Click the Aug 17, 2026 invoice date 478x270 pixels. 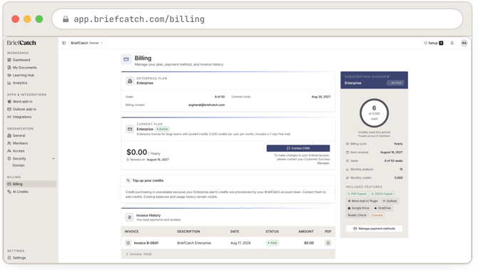pos(240,243)
